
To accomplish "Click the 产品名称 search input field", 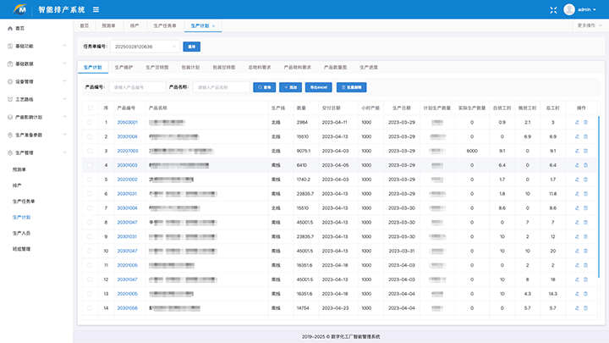I will pyautogui.click(x=222, y=87).
